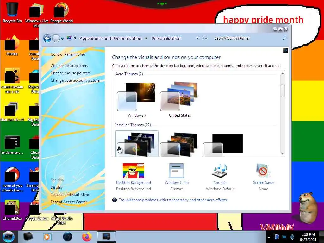
Task: Click the 'that but its c#' desktop icon
Action: pyautogui.click(x=12, y=111)
